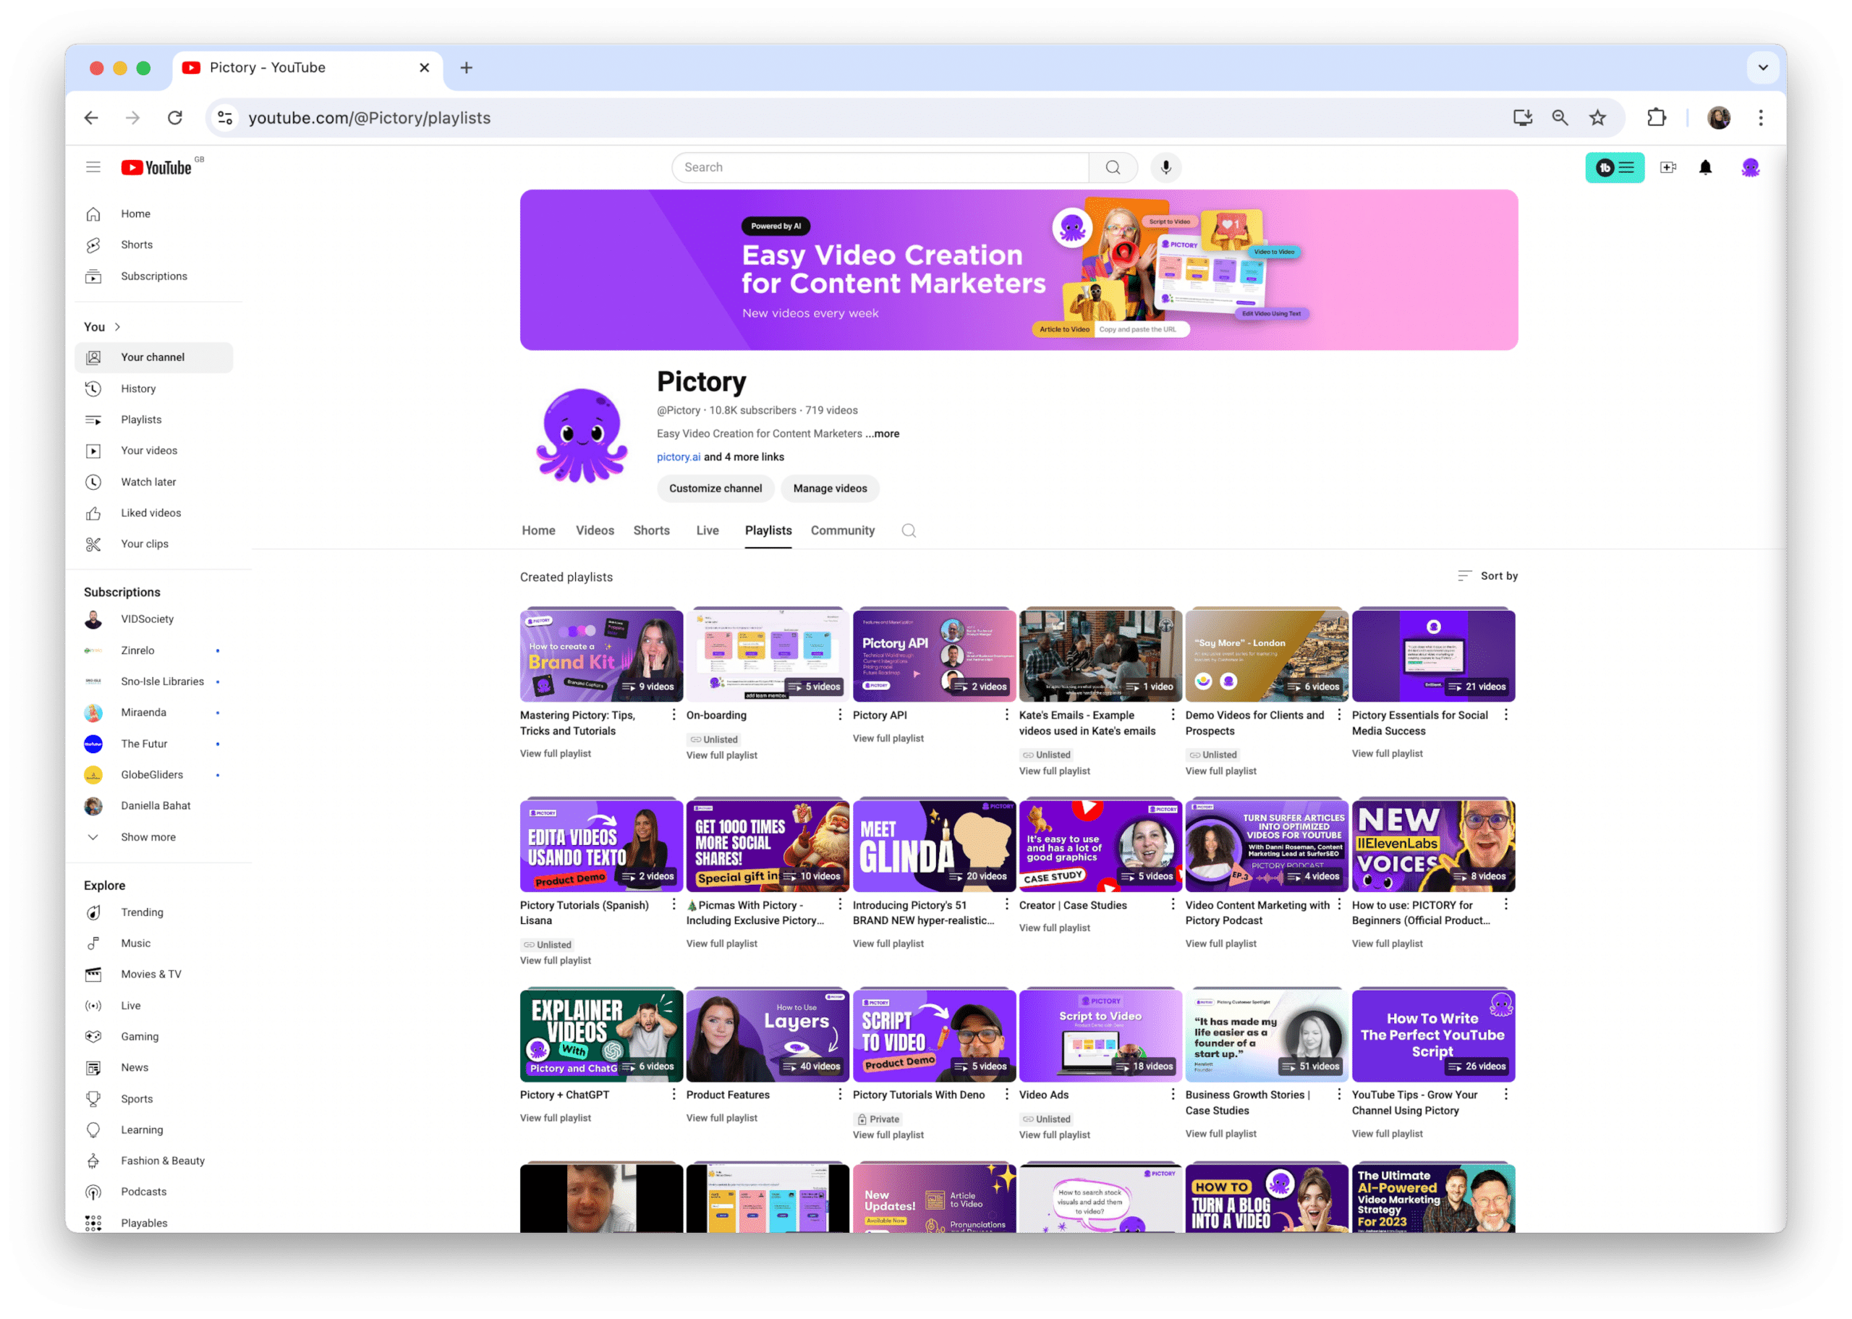This screenshot has height=1319, width=1852.
Task: Click the search magnifier button
Action: 1113,167
